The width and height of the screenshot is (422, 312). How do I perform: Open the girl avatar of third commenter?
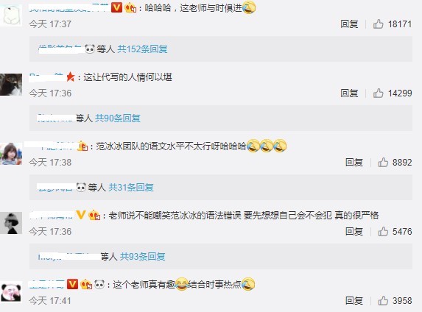point(11,154)
